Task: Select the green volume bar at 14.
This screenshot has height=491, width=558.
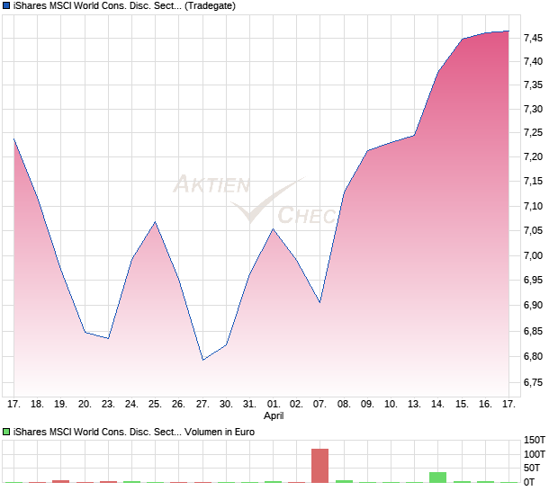Action: pos(437,478)
